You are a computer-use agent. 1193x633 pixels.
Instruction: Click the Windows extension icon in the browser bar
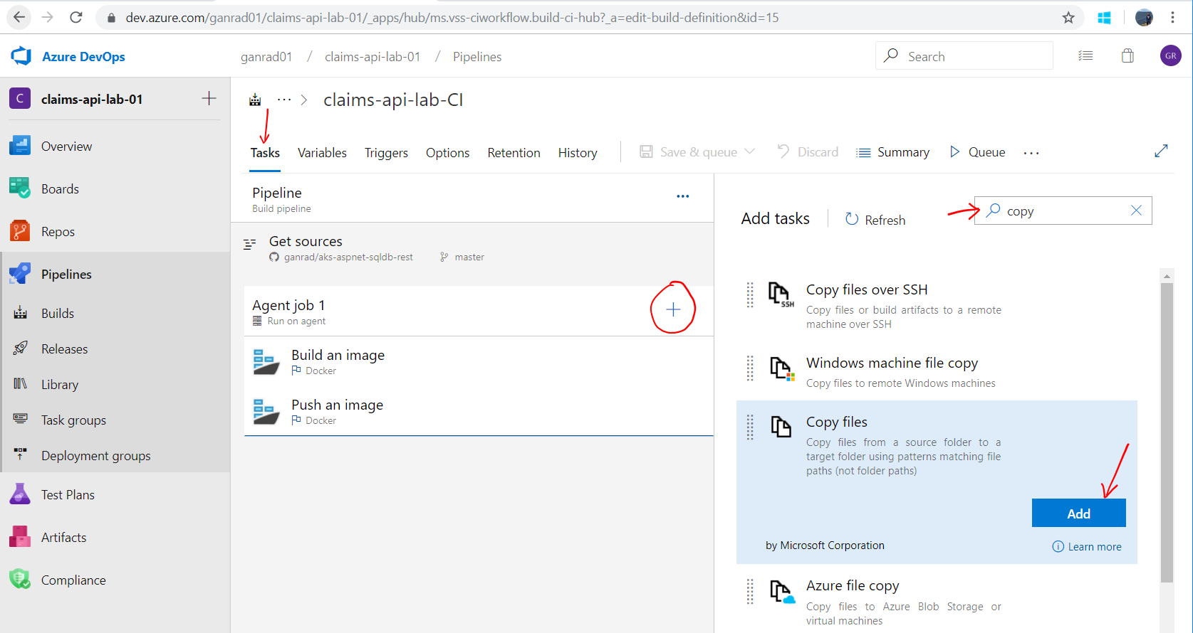point(1105,18)
